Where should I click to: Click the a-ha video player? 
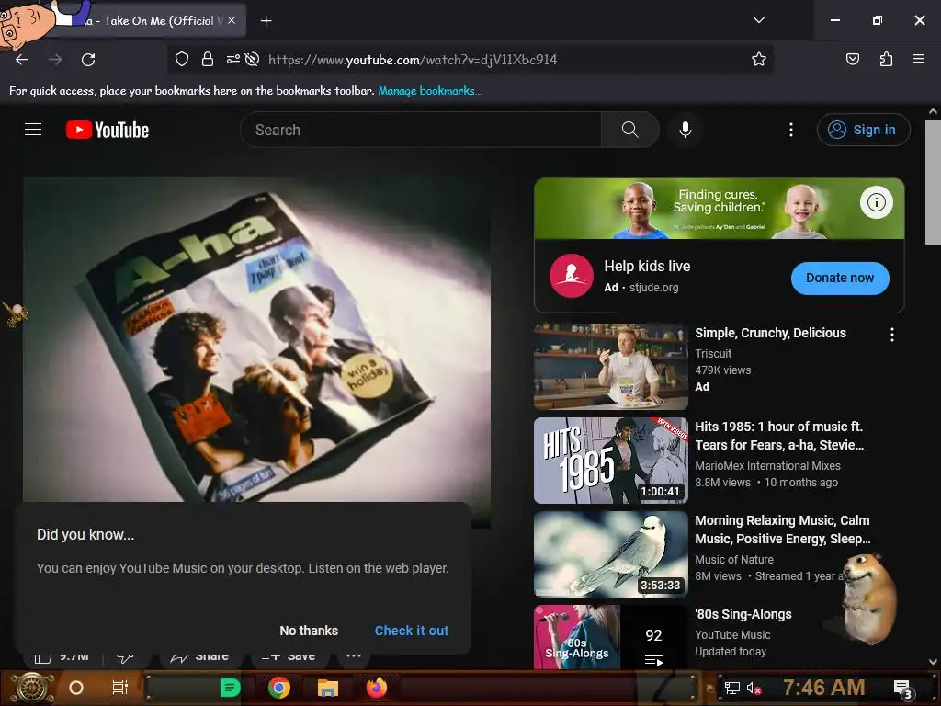(257, 339)
